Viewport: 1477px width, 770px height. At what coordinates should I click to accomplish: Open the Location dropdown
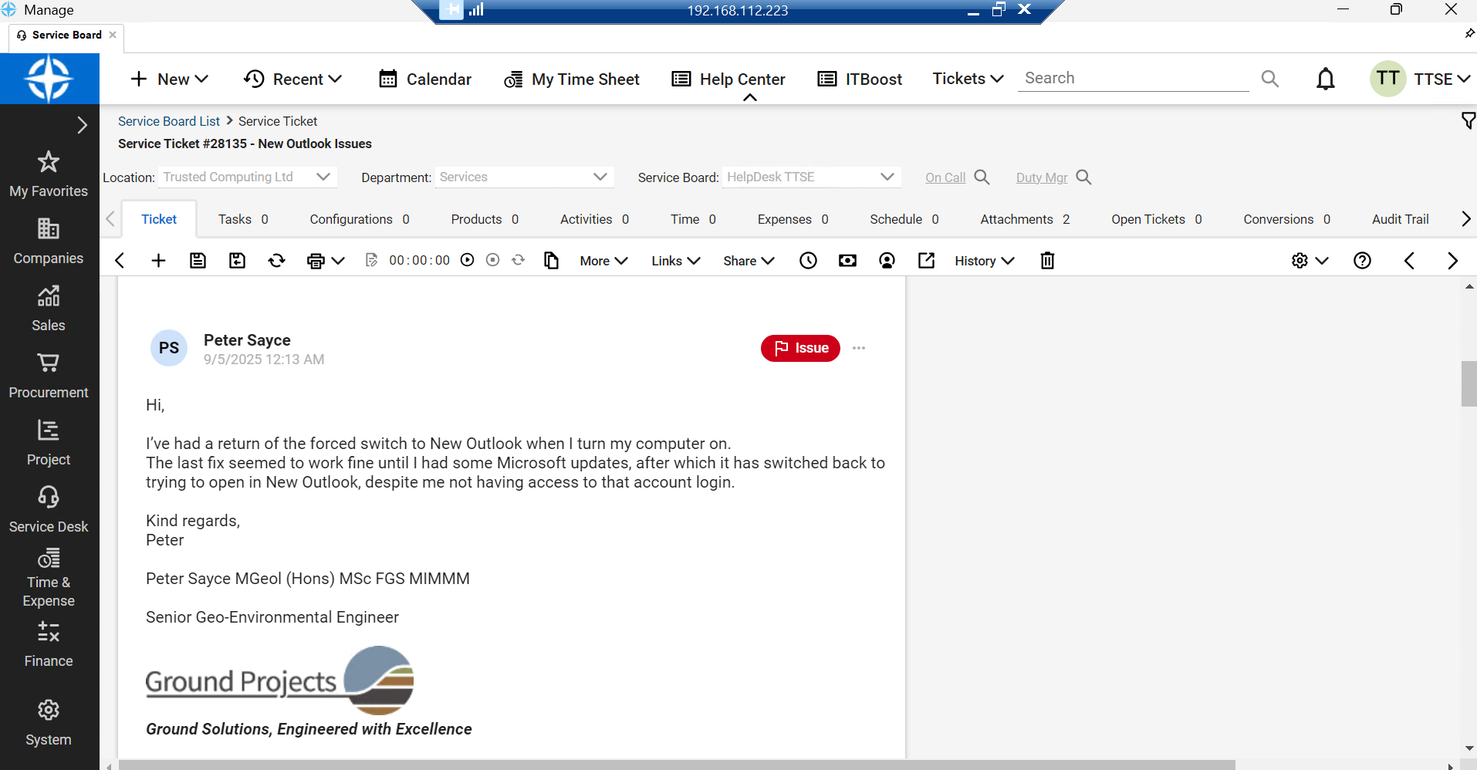click(x=247, y=177)
